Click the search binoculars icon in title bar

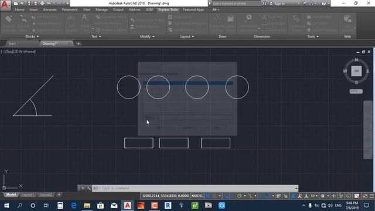264,4
